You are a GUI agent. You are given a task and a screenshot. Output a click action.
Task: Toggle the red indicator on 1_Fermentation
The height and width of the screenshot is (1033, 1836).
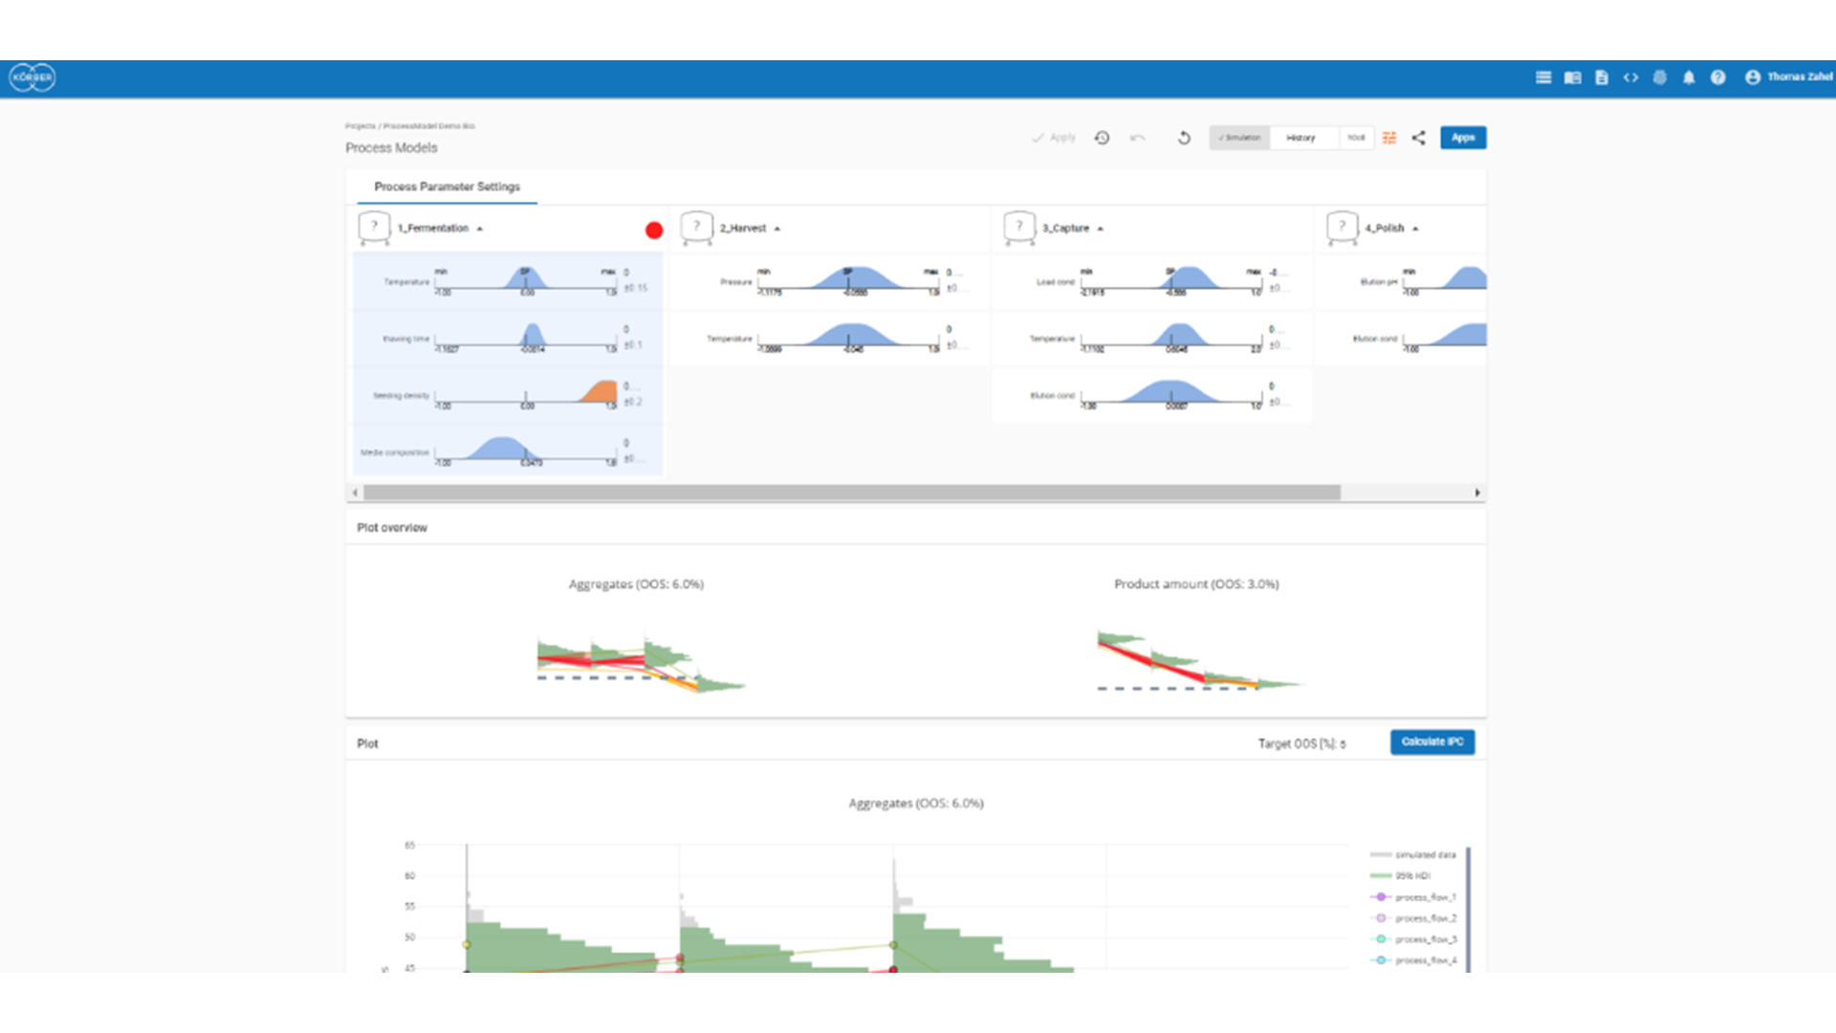click(x=654, y=231)
